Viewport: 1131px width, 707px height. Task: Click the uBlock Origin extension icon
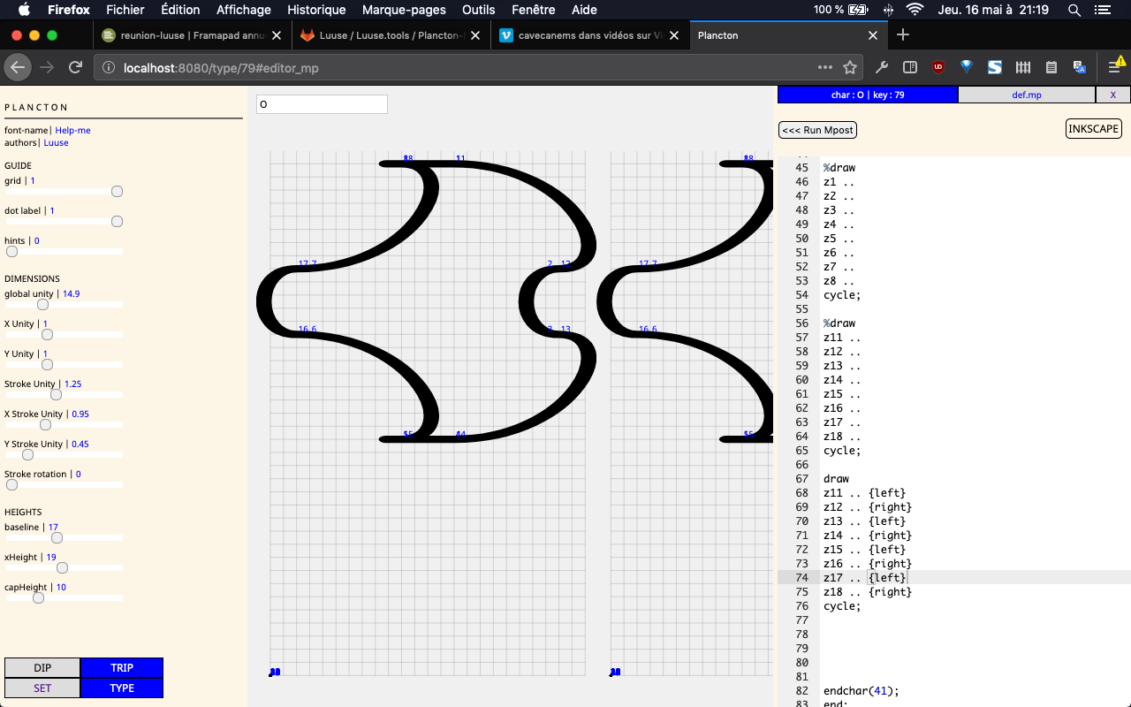click(x=938, y=67)
